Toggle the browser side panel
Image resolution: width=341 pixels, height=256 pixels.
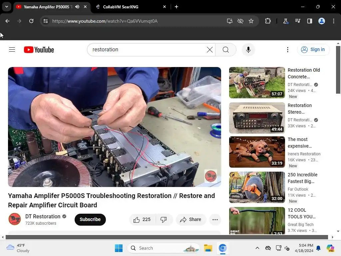click(x=310, y=21)
